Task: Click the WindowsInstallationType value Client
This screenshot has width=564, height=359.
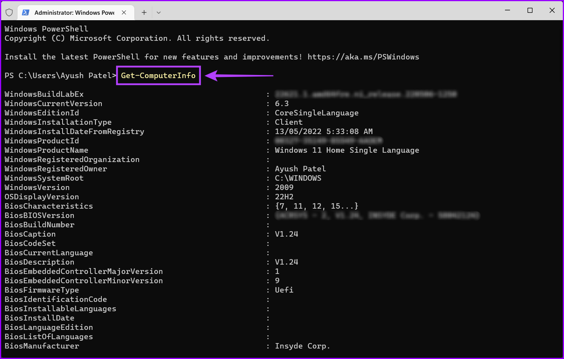Action: pos(289,122)
